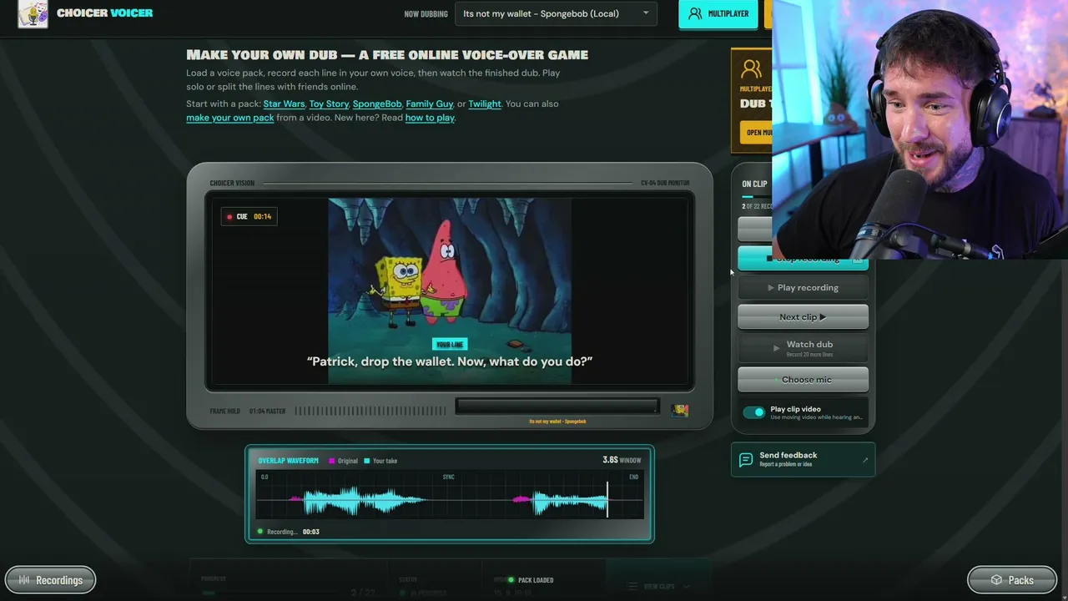Click the 'YOUR LINE' label tag
1068x601 pixels.
point(450,345)
